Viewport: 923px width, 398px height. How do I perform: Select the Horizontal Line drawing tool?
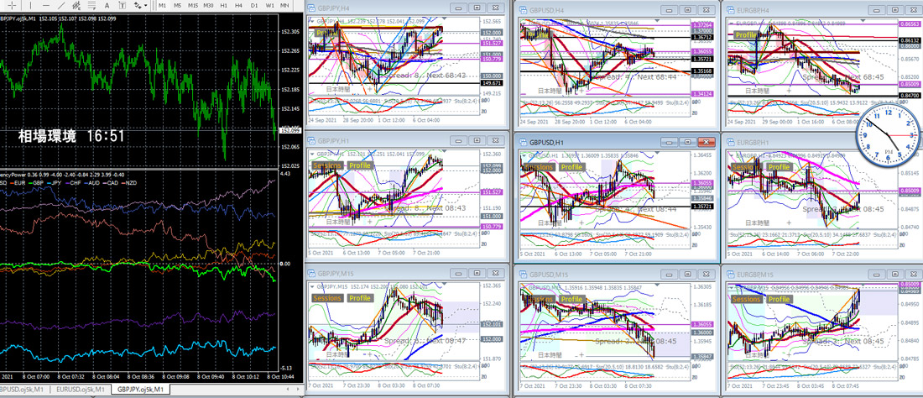[46, 5]
